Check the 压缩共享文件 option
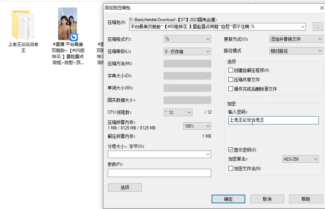Viewport: 325px width, 209px height. click(x=231, y=80)
